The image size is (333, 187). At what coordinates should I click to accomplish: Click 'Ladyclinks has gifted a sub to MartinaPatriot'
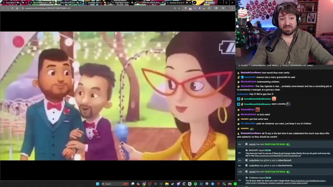(271, 165)
